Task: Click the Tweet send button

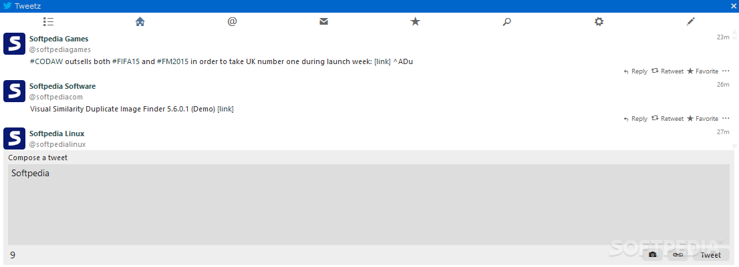Action: coord(711,255)
